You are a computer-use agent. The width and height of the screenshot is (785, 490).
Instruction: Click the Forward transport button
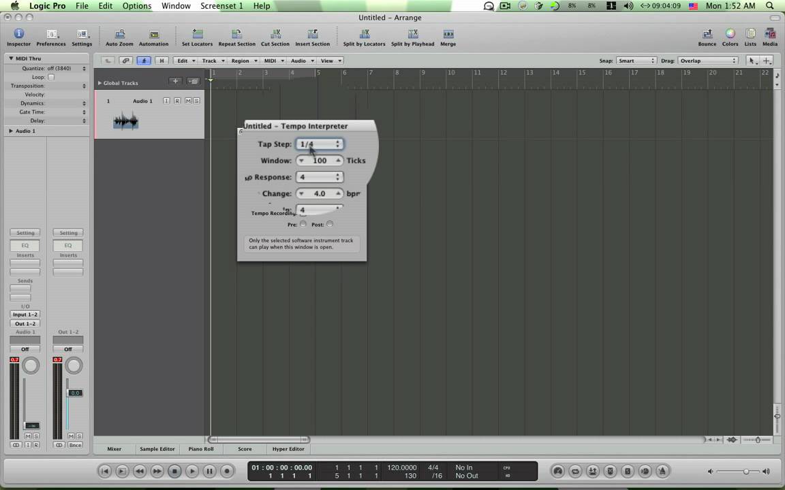pos(157,471)
